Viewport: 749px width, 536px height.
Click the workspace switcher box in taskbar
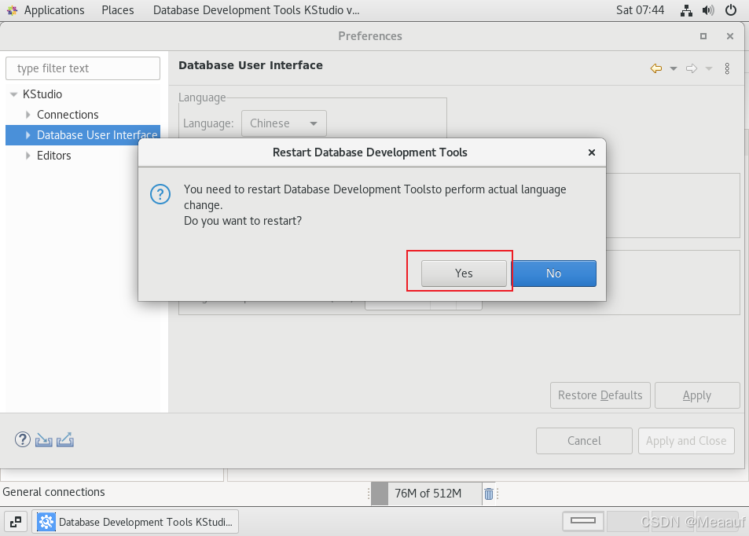[582, 521]
